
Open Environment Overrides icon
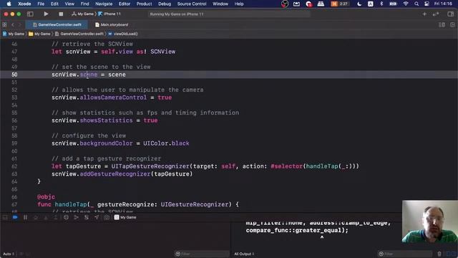(87, 217)
